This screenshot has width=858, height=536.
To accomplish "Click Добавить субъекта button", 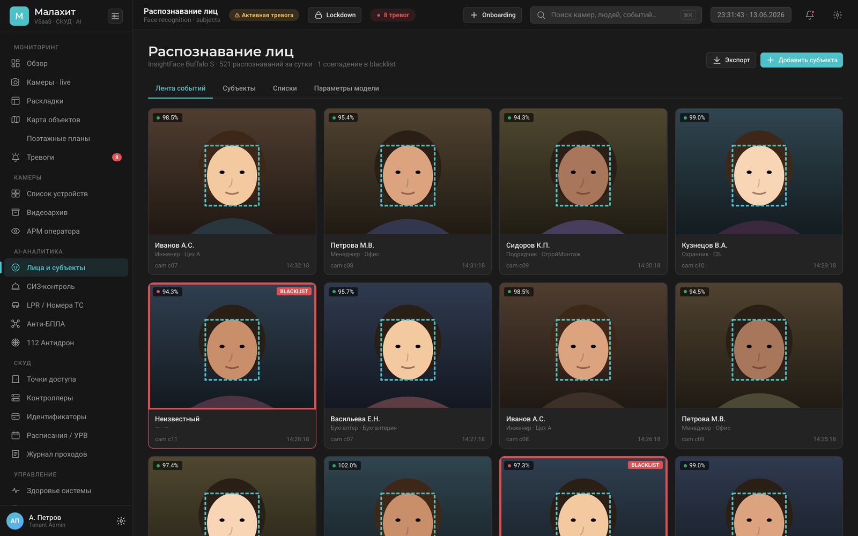I will (802, 60).
